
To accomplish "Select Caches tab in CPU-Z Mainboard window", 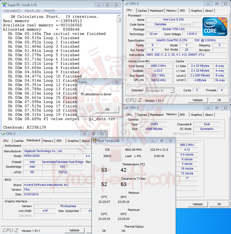I will [19, 141].
